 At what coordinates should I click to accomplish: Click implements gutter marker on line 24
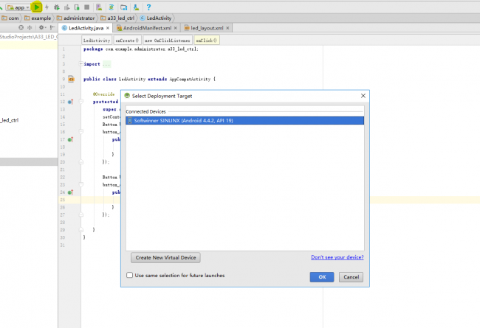pyautogui.click(x=70, y=192)
